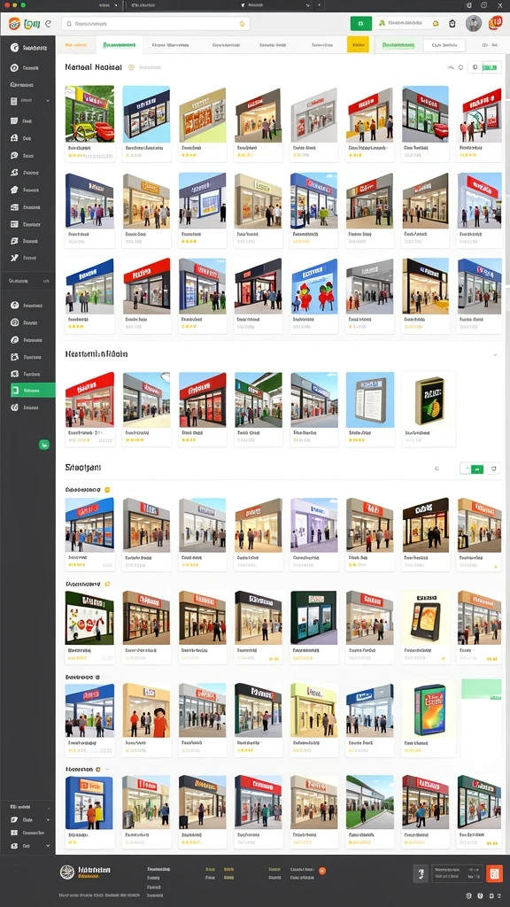Click the red close window button
Screen dimensions: 510x907
coord(7,4)
